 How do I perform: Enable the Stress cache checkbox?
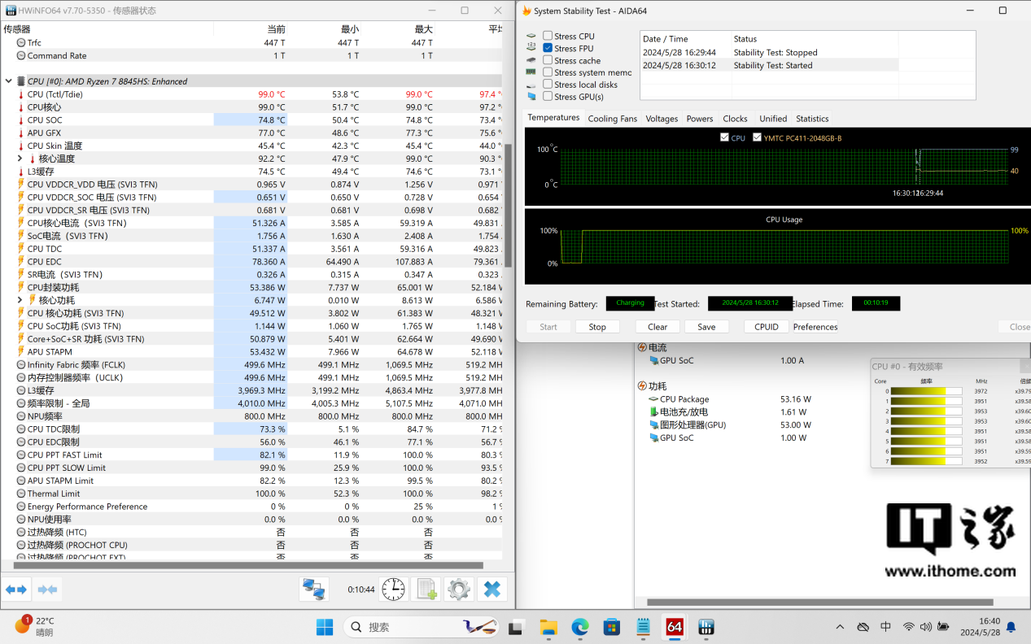click(x=548, y=60)
